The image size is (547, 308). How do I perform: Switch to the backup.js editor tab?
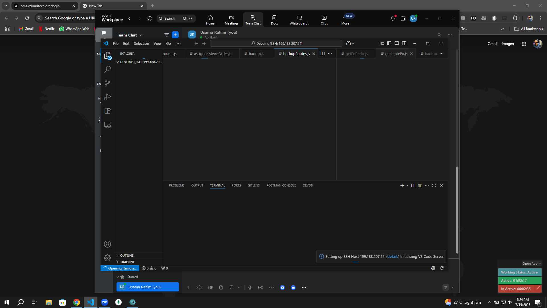tap(256, 54)
